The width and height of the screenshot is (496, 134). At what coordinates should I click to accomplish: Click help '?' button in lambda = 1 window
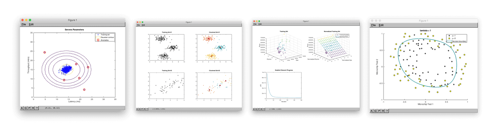click(387, 111)
